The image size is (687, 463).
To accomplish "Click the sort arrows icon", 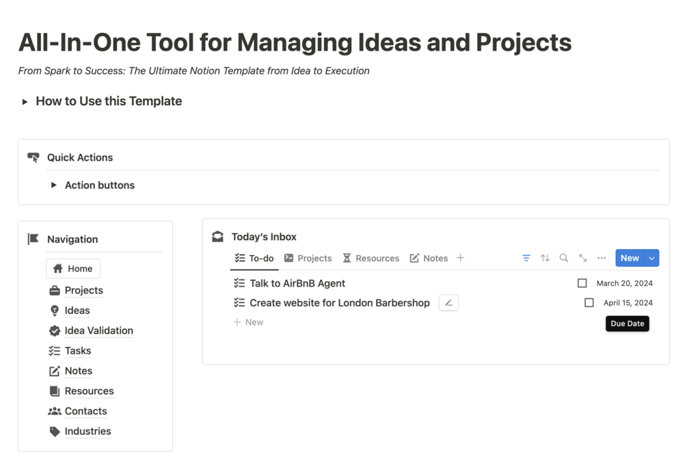I will pos(545,258).
